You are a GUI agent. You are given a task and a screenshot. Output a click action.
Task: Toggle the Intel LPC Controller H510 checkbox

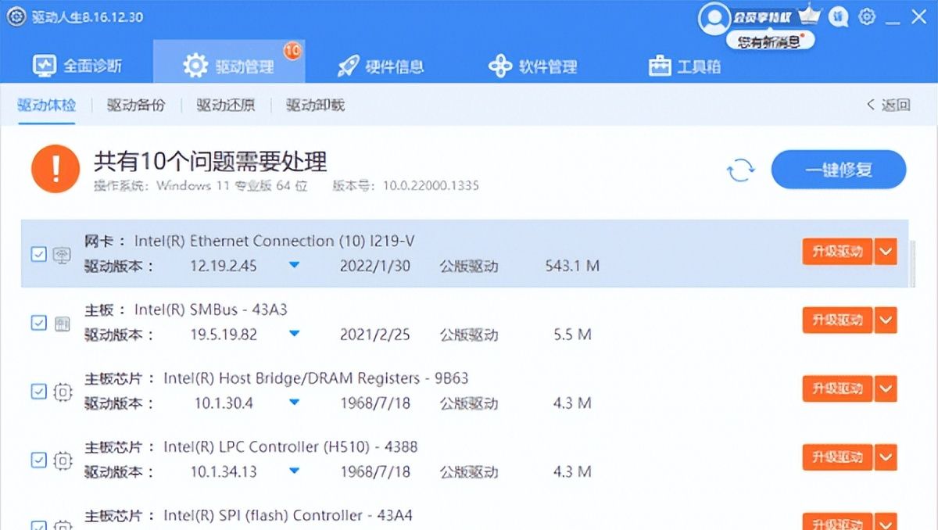click(x=38, y=460)
